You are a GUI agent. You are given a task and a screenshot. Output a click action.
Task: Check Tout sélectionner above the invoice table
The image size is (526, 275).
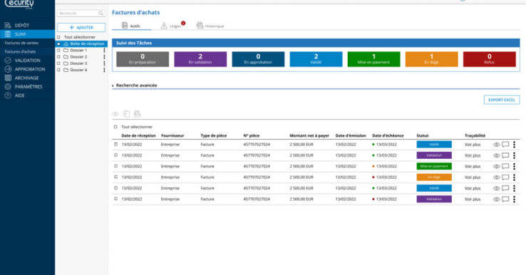pos(115,127)
